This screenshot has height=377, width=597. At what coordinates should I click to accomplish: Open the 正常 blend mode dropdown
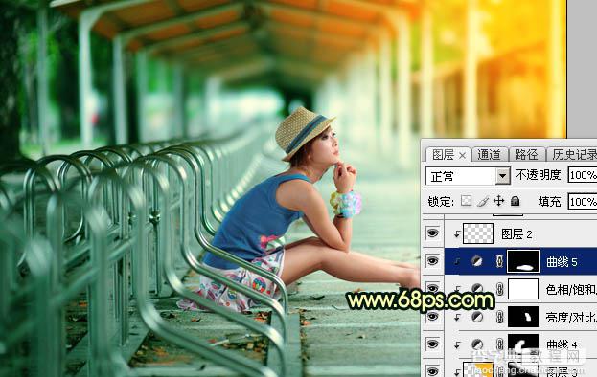[x=468, y=176]
